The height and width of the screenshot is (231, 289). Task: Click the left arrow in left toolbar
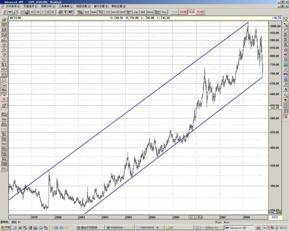tap(4, 55)
